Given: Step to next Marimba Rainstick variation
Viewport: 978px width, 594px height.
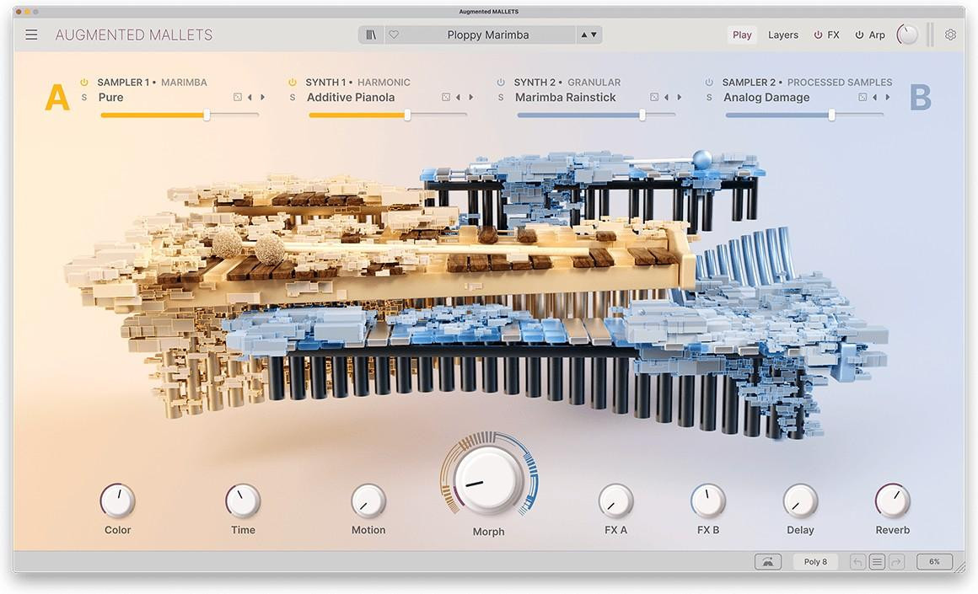Looking at the screenshot, I should 679,97.
